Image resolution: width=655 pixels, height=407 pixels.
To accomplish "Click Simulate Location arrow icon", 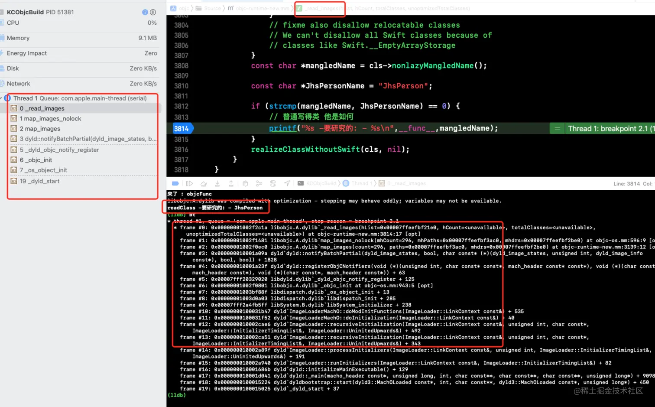I will pos(287,183).
